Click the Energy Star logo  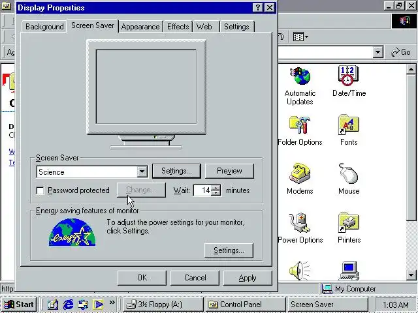[72, 232]
